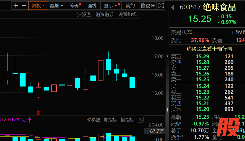This screenshot has width=245, height=141.
Task: Click 换指标 to switch indicator
Action: (x=127, y=120)
